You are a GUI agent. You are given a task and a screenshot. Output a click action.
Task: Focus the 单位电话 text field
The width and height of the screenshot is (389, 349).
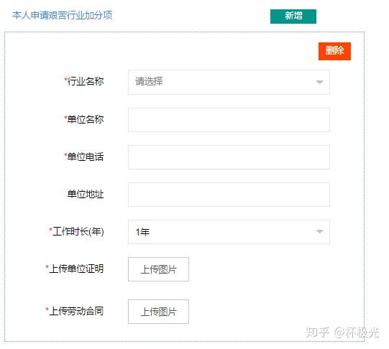pos(229,157)
